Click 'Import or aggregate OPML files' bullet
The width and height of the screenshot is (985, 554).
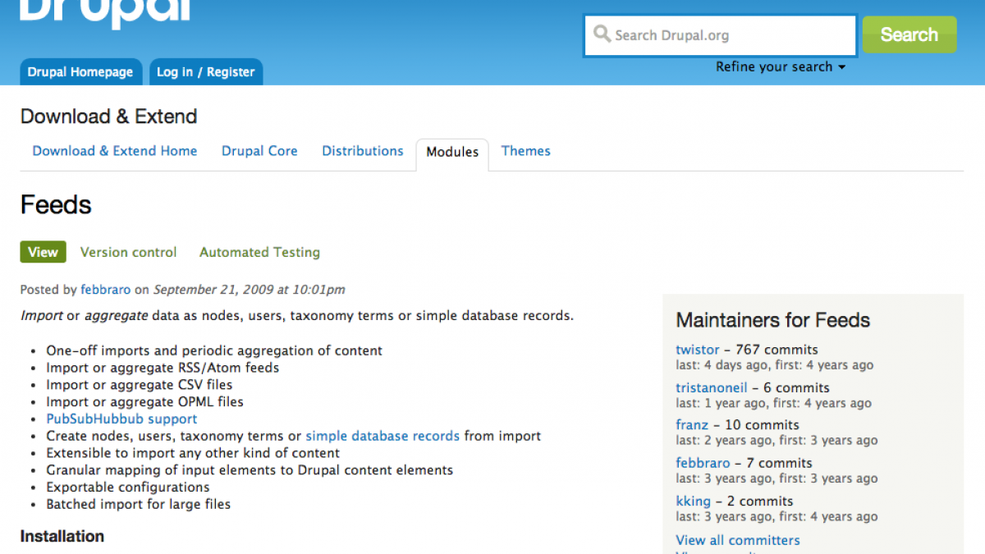145,402
